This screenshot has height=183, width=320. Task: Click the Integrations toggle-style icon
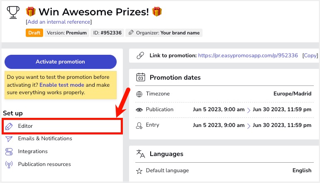point(9,151)
